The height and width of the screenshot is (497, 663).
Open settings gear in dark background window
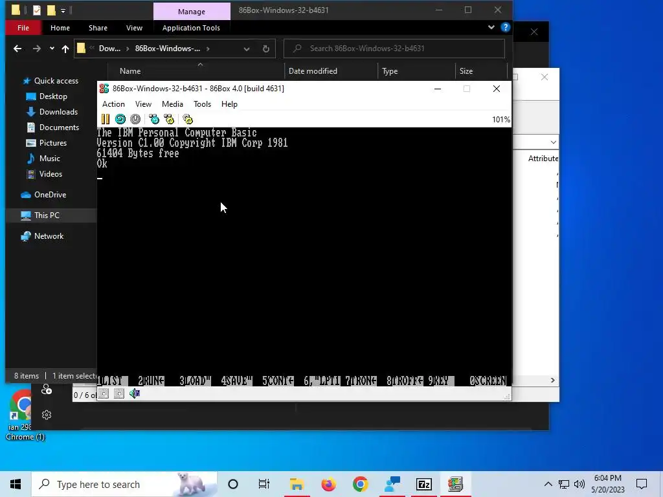point(47,415)
